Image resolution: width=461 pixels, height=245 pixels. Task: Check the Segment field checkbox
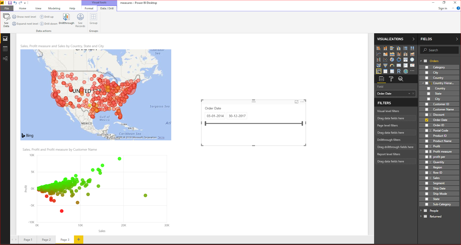[x=427, y=183]
